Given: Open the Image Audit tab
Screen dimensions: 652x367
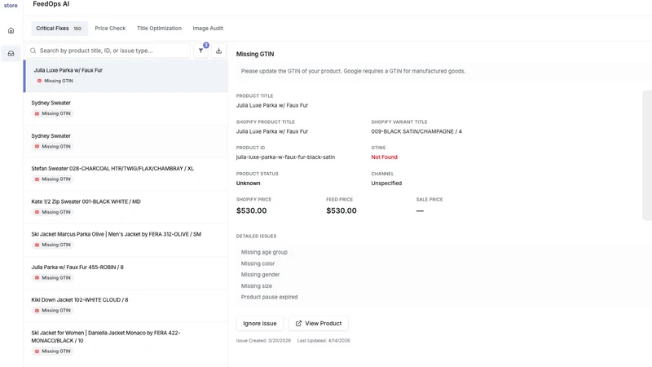Looking at the screenshot, I should pyautogui.click(x=208, y=29).
